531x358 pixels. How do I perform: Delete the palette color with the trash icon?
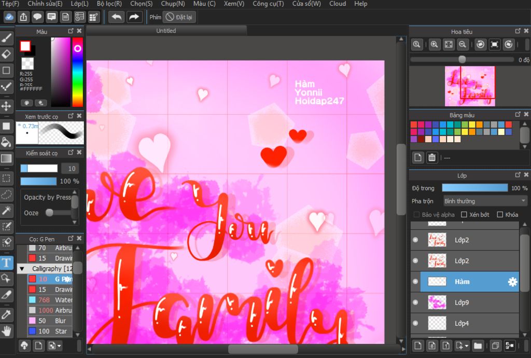[431, 157]
